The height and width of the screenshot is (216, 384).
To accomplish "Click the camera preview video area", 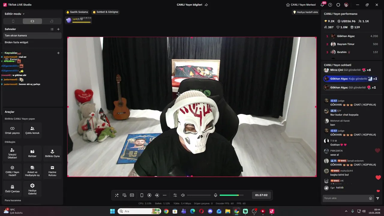I will [x=192, y=107].
